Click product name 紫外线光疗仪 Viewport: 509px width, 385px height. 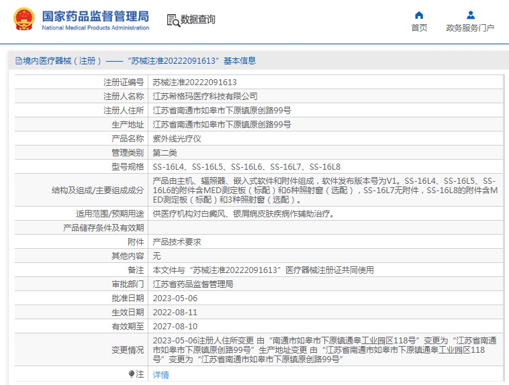click(x=177, y=139)
